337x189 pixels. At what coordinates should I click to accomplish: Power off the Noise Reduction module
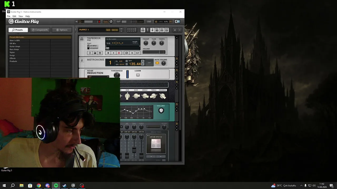[x=177, y=70]
